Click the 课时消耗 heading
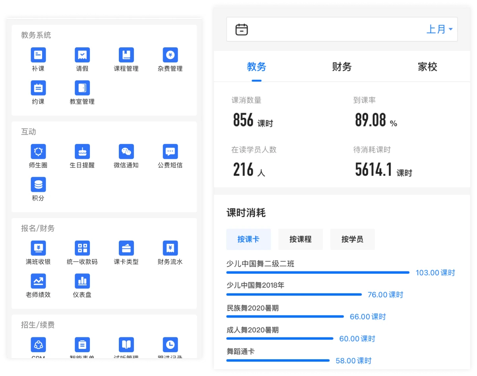This screenshot has width=477, height=376. pos(246,213)
